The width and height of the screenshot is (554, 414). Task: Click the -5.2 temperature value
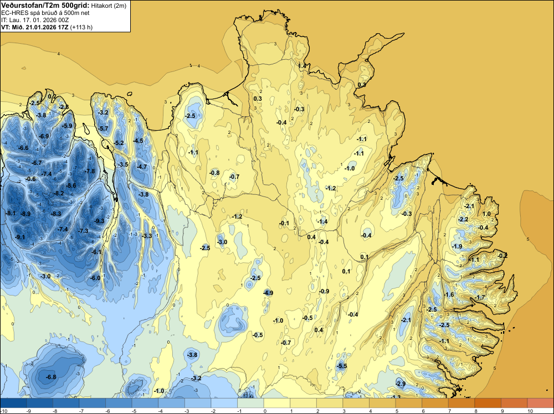click(x=119, y=143)
